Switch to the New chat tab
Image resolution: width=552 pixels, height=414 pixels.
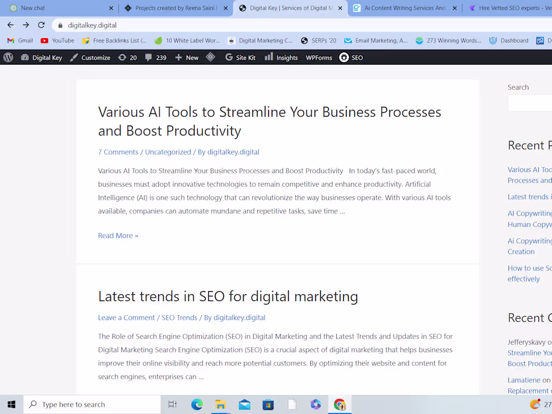tap(33, 8)
